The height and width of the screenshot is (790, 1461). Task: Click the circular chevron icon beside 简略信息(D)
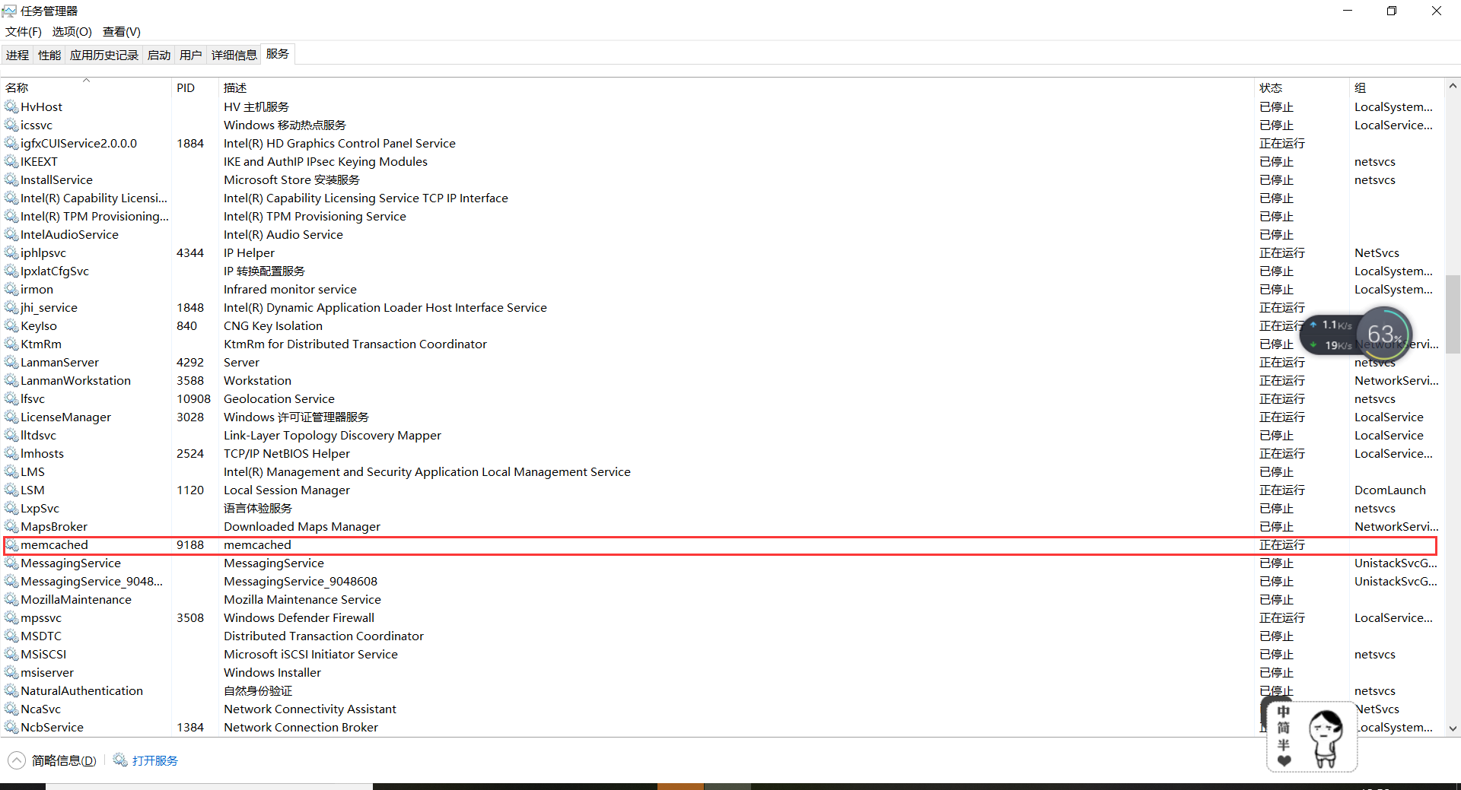point(16,760)
